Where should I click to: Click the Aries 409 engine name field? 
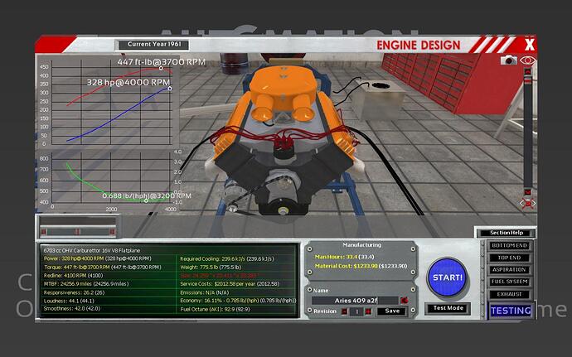coord(354,300)
